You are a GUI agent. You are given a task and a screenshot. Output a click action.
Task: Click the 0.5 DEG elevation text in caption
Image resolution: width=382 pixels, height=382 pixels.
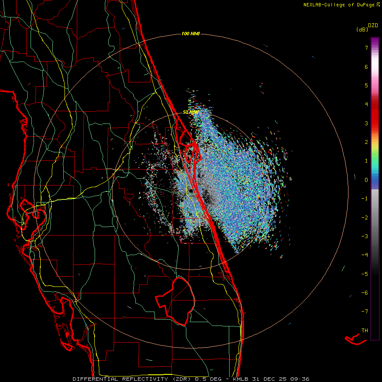tap(208, 379)
